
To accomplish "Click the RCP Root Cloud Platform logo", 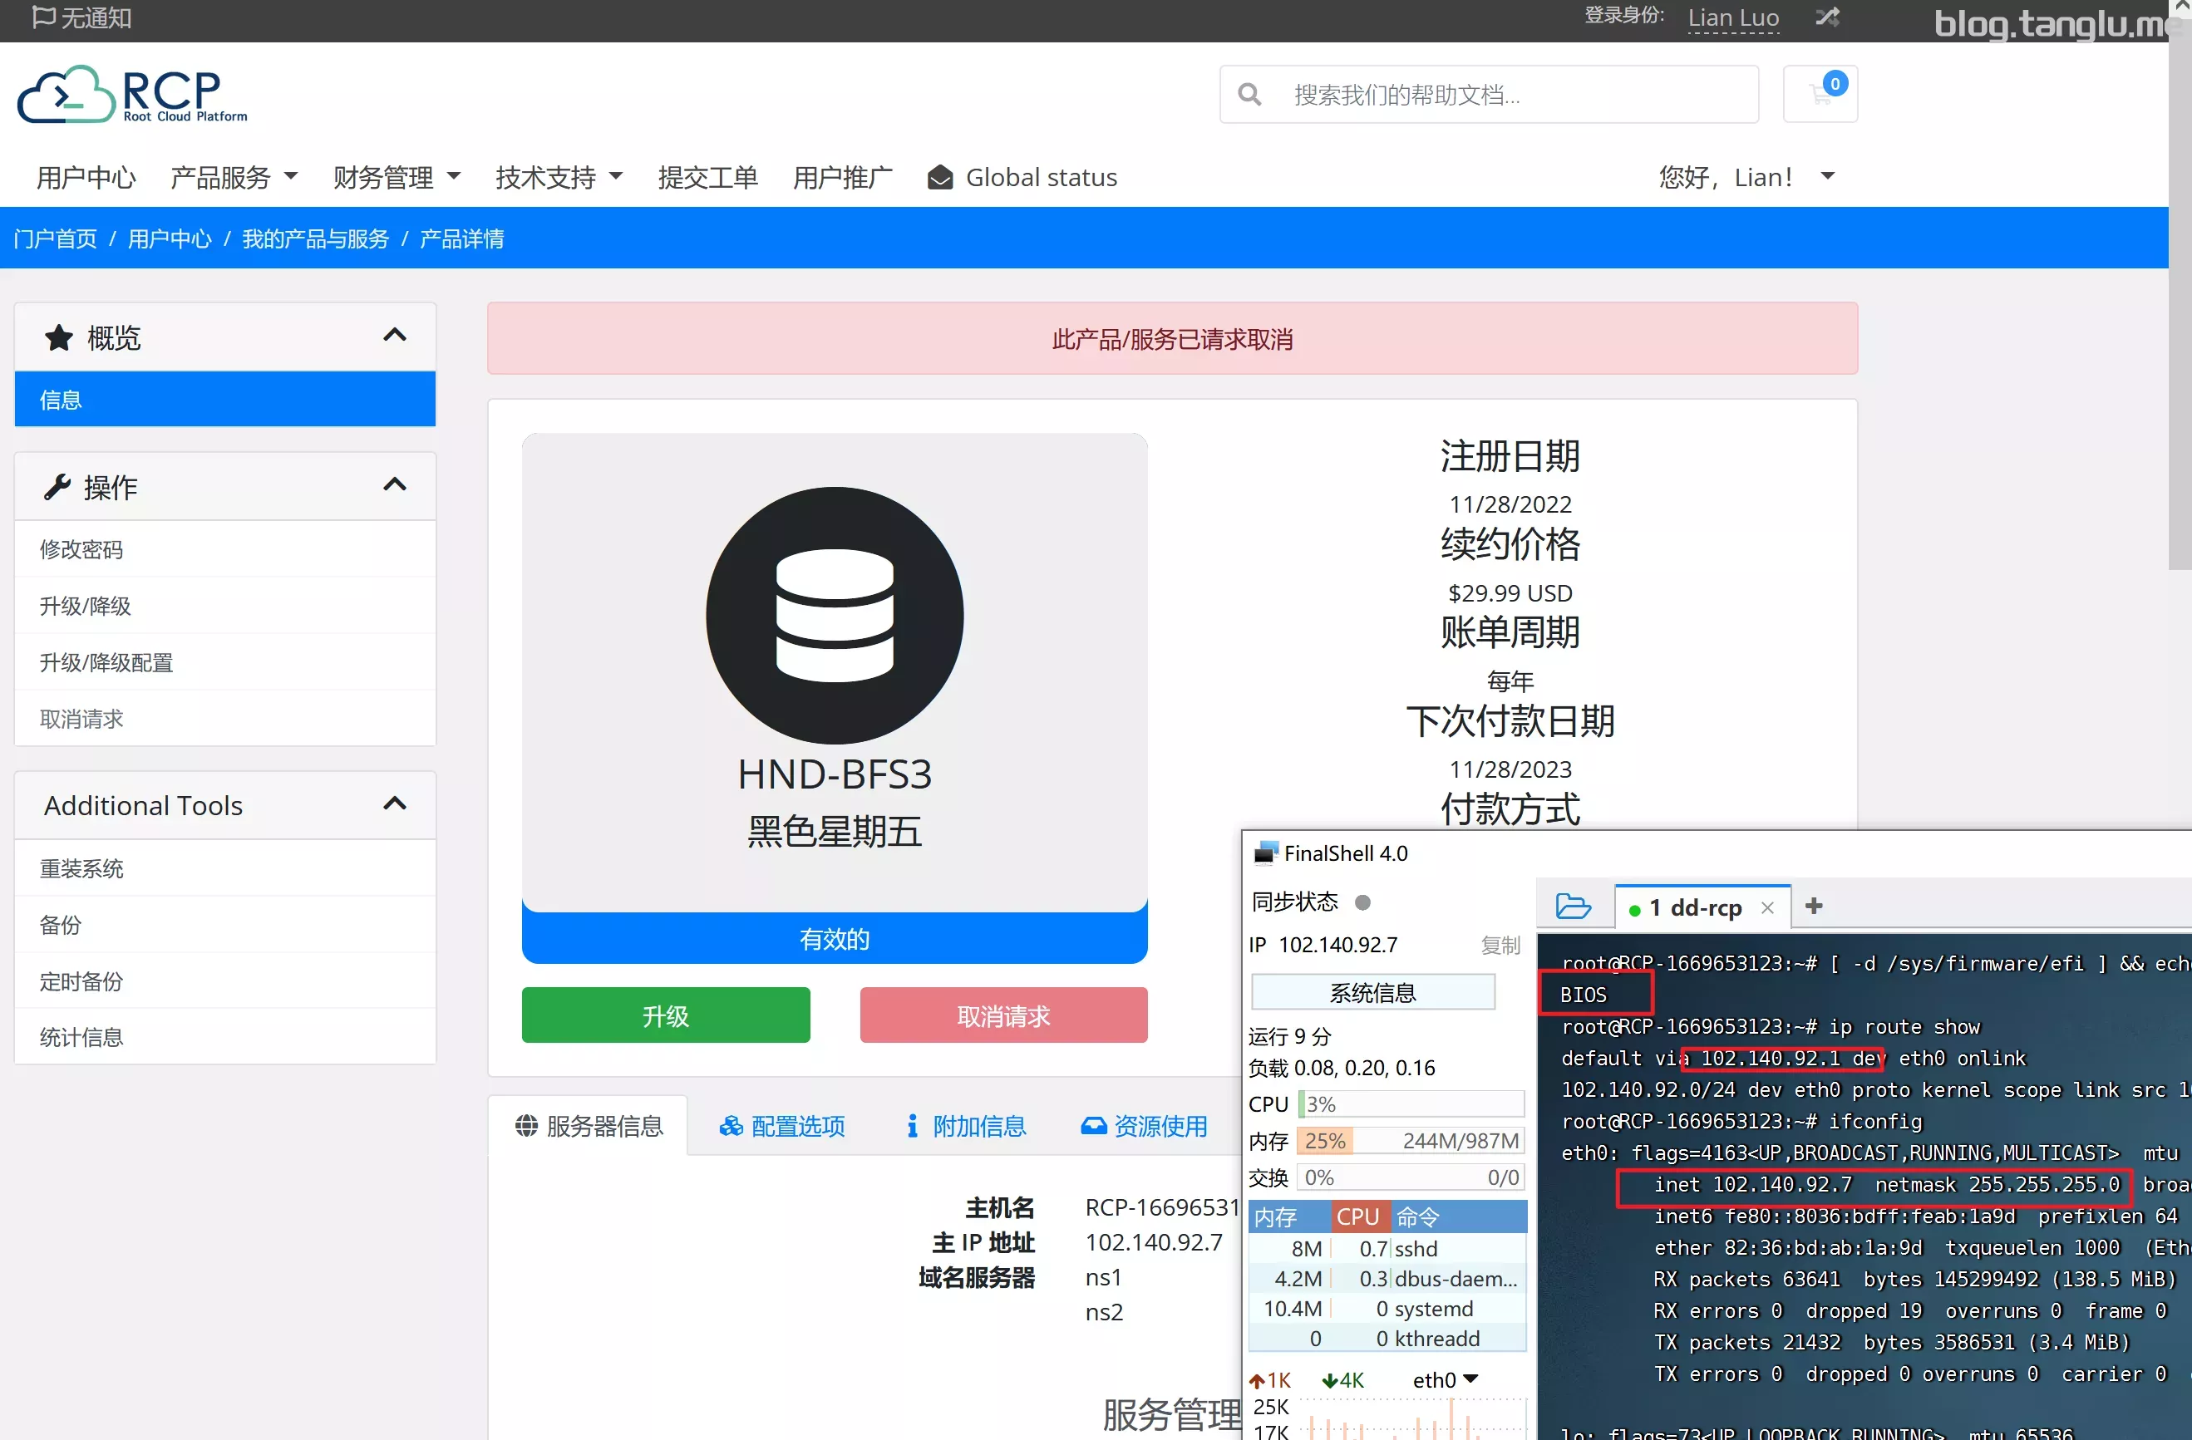I will tap(133, 94).
